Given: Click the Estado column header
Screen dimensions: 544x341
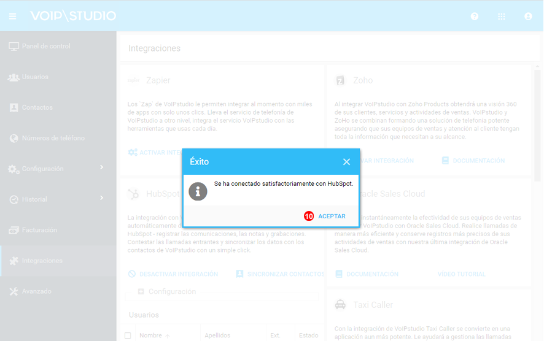Looking at the screenshot, I should (309, 335).
